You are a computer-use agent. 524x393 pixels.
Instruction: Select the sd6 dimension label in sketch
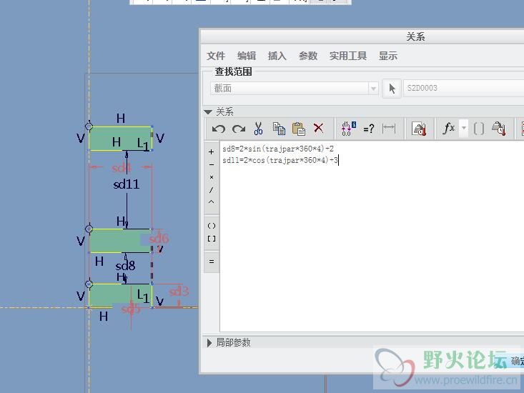(x=159, y=239)
